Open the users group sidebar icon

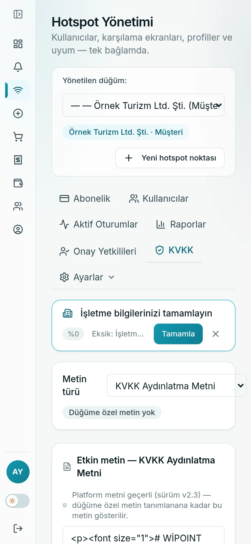(18, 206)
